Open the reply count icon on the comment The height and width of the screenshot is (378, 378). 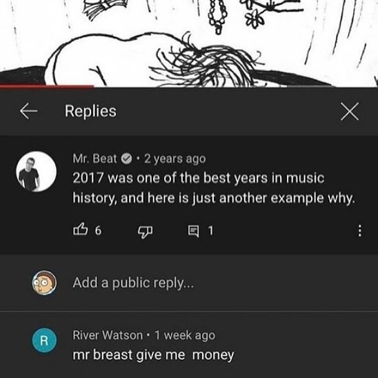point(194,230)
